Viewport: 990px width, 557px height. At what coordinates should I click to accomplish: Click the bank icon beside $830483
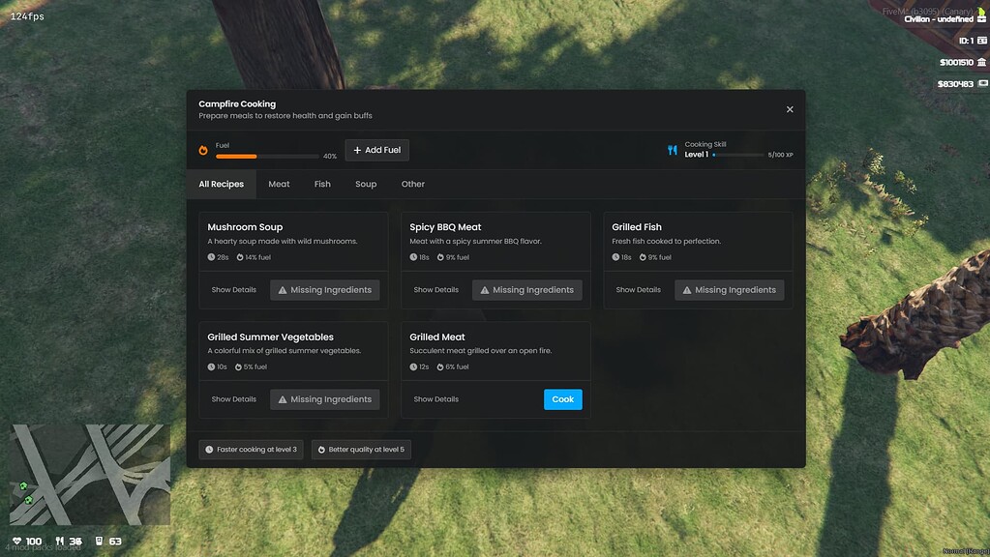(981, 84)
